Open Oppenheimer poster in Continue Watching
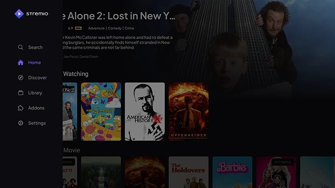The height and width of the screenshot is (188, 335). [188, 111]
